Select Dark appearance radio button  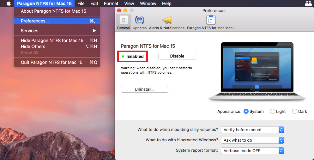tap(295, 111)
